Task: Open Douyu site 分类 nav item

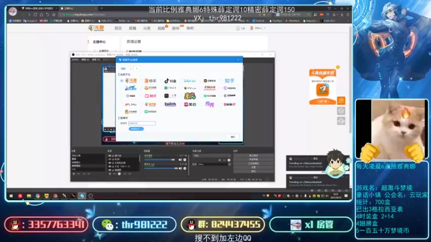Action: click(147, 29)
